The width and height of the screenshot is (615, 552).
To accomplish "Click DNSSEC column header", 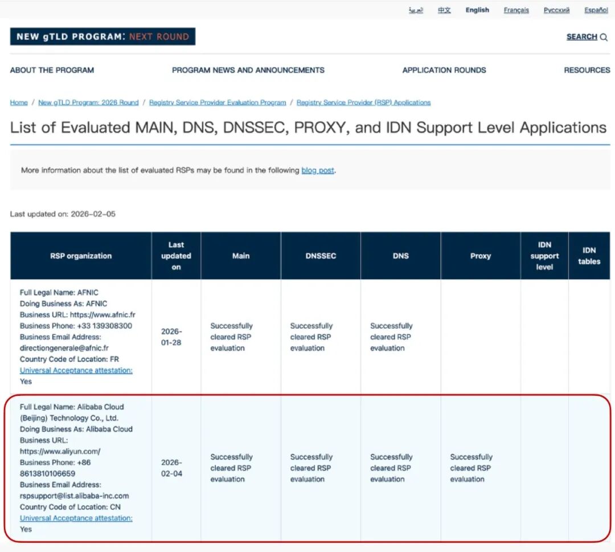I will (x=321, y=256).
